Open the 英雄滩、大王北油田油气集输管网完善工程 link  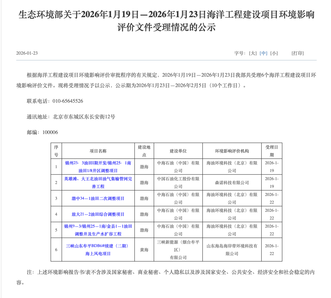[x=98, y=183]
